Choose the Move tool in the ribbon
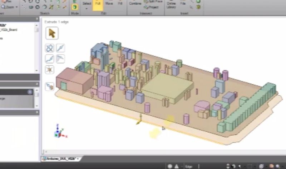The width and height of the screenshot is (286, 169). point(109,3)
